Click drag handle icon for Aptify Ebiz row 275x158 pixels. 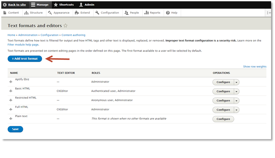pos(11,82)
